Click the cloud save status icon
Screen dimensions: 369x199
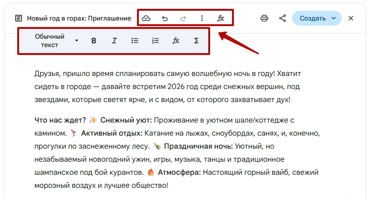point(146,18)
